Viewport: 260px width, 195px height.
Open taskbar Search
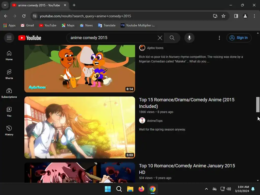point(119,189)
